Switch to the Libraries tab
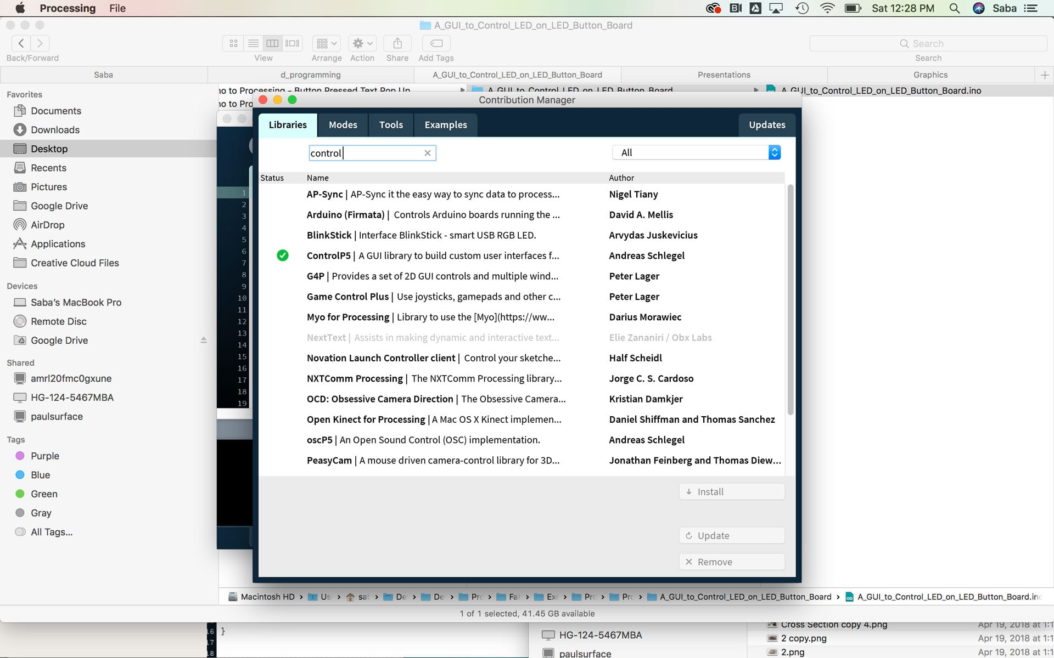 click(x=288, y=125)
